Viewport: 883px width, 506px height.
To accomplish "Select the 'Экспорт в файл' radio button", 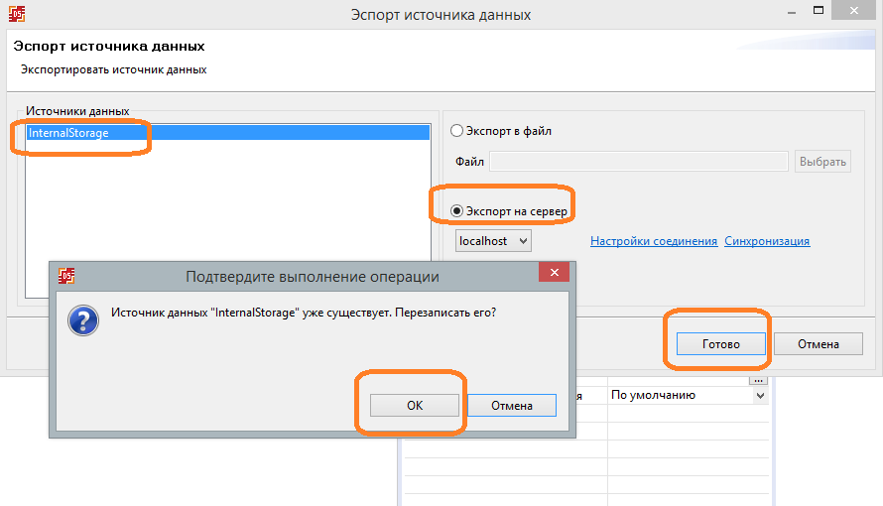I will click(457, 131).
